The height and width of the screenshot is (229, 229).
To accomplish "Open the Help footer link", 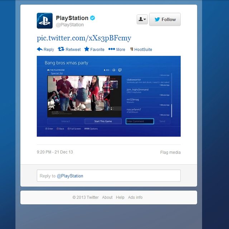I will point(120,197).
